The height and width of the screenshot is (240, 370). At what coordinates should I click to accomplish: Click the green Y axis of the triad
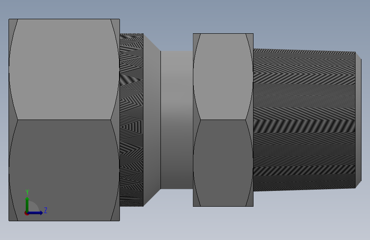[x=27, y=205]
